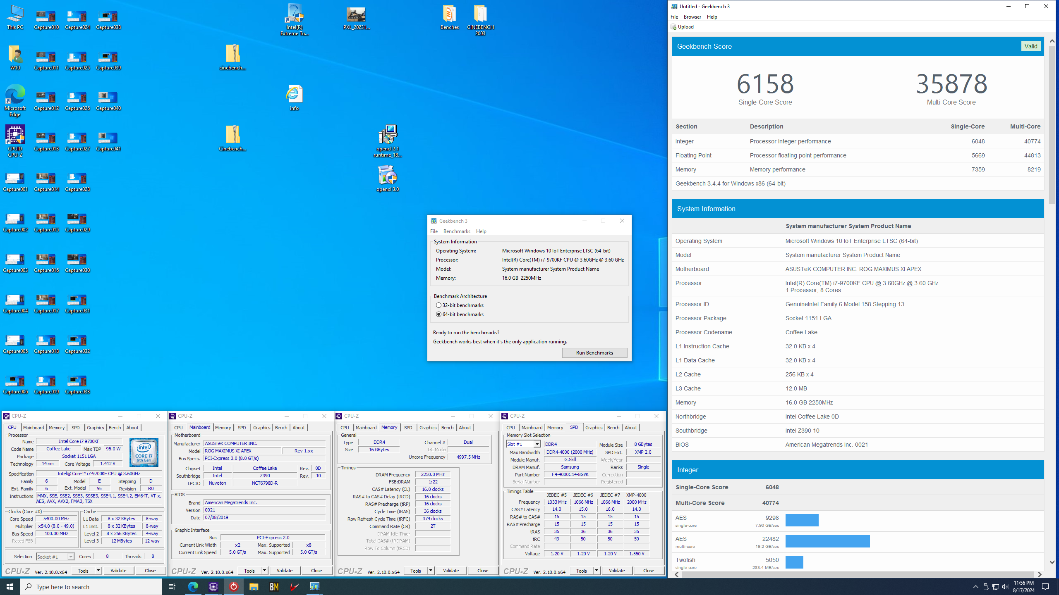Select the Capture001 screenshot file
The width and height of the screenshot is (1059, 595).
click(x=15, y=182)
